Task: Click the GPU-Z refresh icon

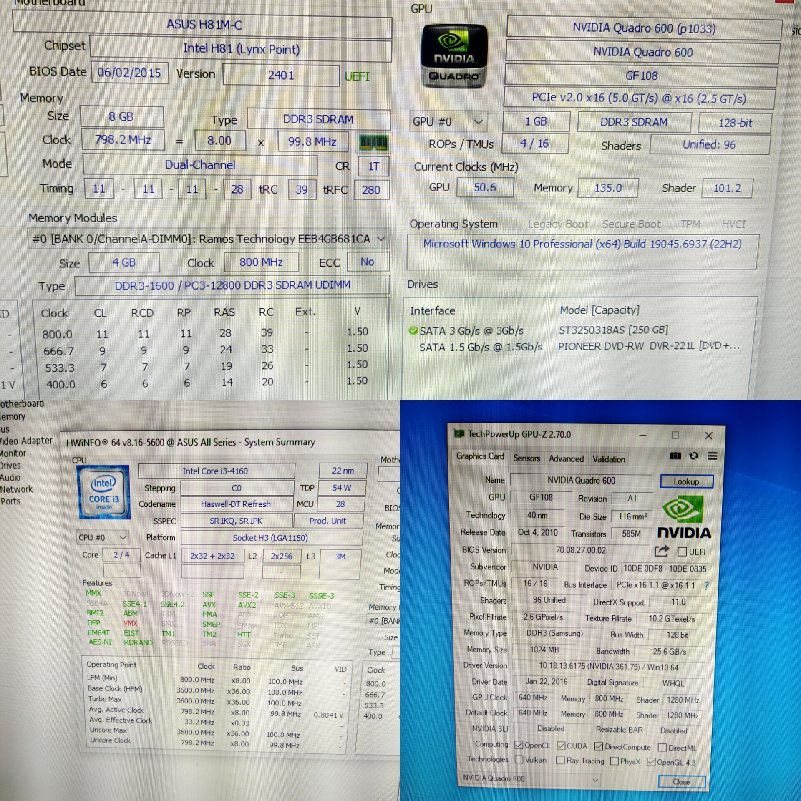Action: pyautogui.click(x=694, y=456)
